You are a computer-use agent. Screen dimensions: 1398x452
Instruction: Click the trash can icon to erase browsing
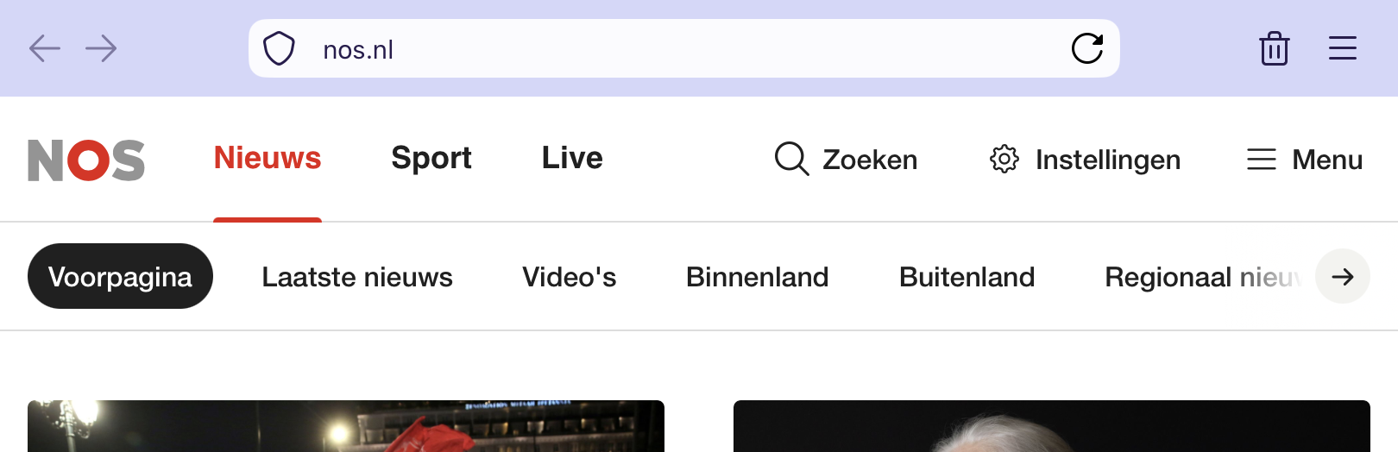tap(1274, 48)
